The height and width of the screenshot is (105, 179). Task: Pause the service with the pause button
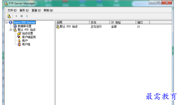tap(27, 16)
